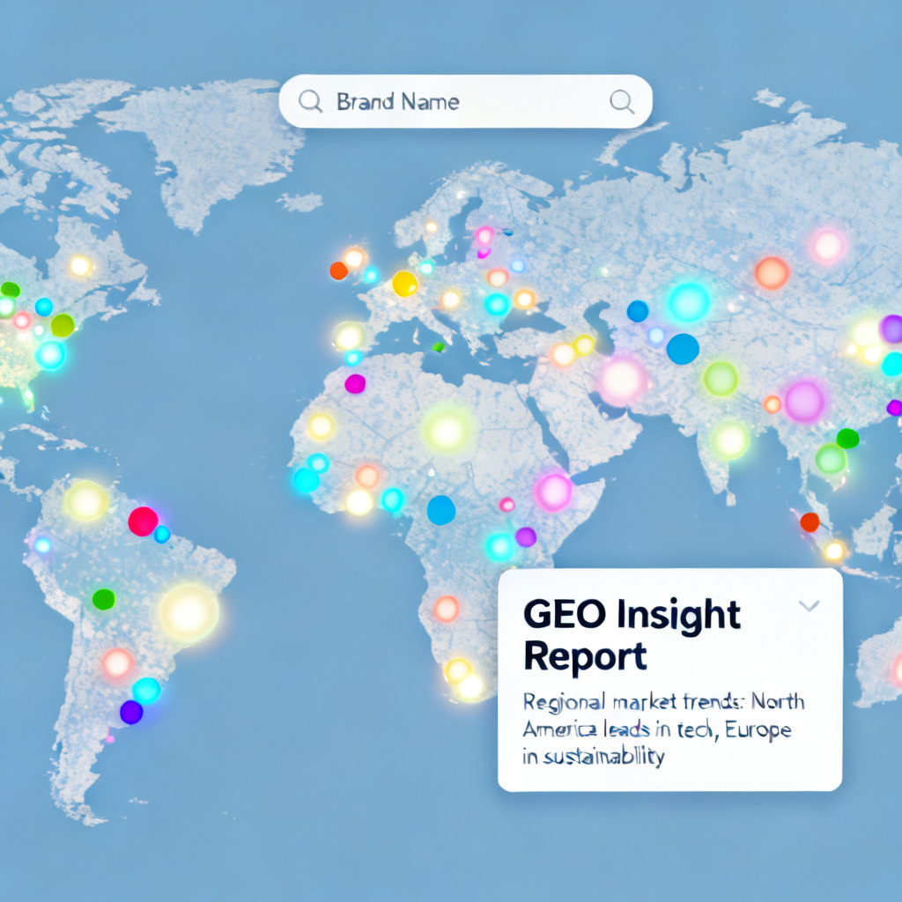Select the yellow marker over western Europe
This screenshot has width=902, height=902.
pos(404,284)
